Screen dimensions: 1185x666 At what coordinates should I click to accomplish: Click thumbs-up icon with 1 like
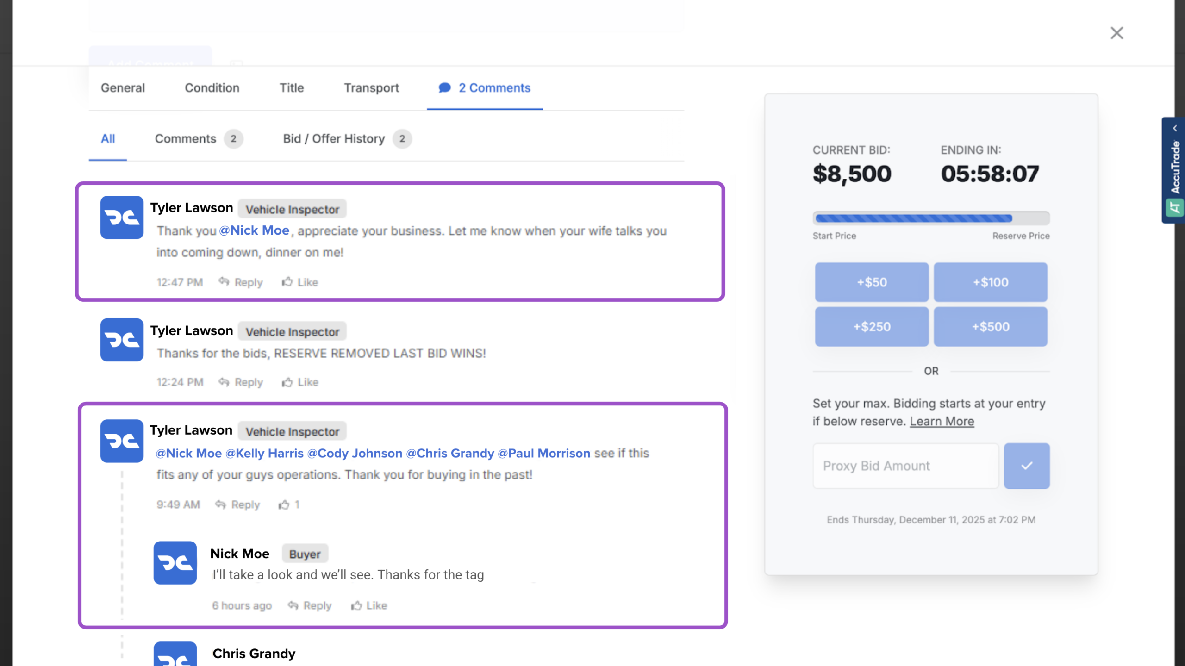(x=284, y=504)
